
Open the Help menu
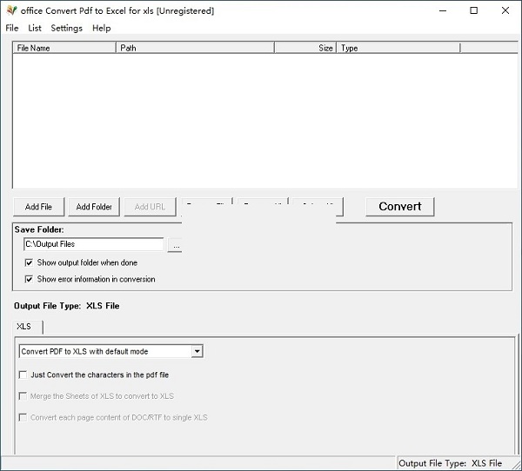[x=102, y=28]
